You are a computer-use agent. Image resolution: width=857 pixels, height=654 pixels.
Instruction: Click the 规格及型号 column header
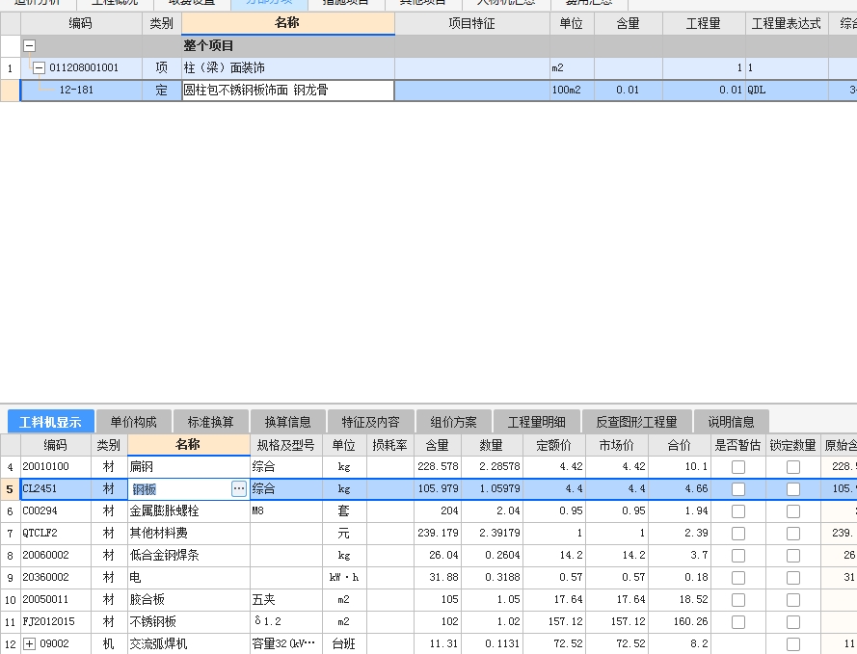point(286,445)
